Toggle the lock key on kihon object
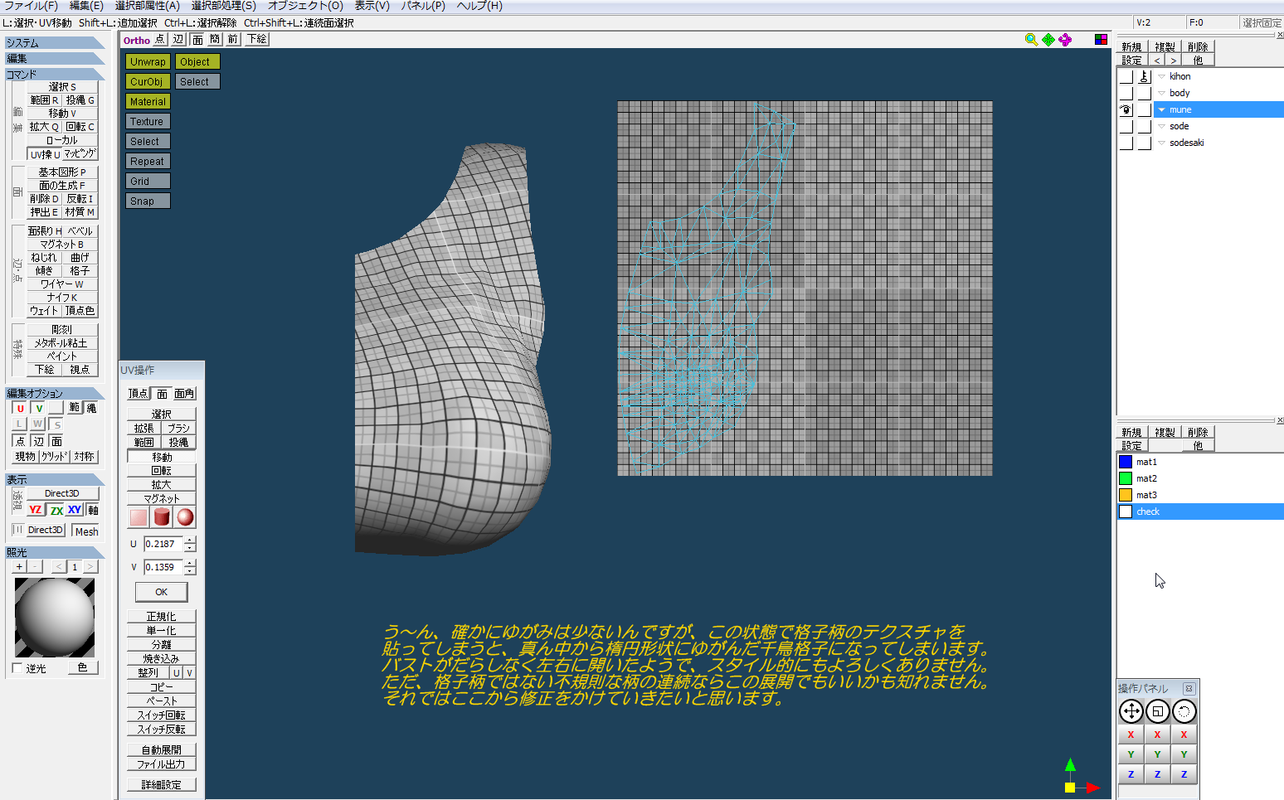The height and width of the screenshot is (800, 1284). (1144, 76)
